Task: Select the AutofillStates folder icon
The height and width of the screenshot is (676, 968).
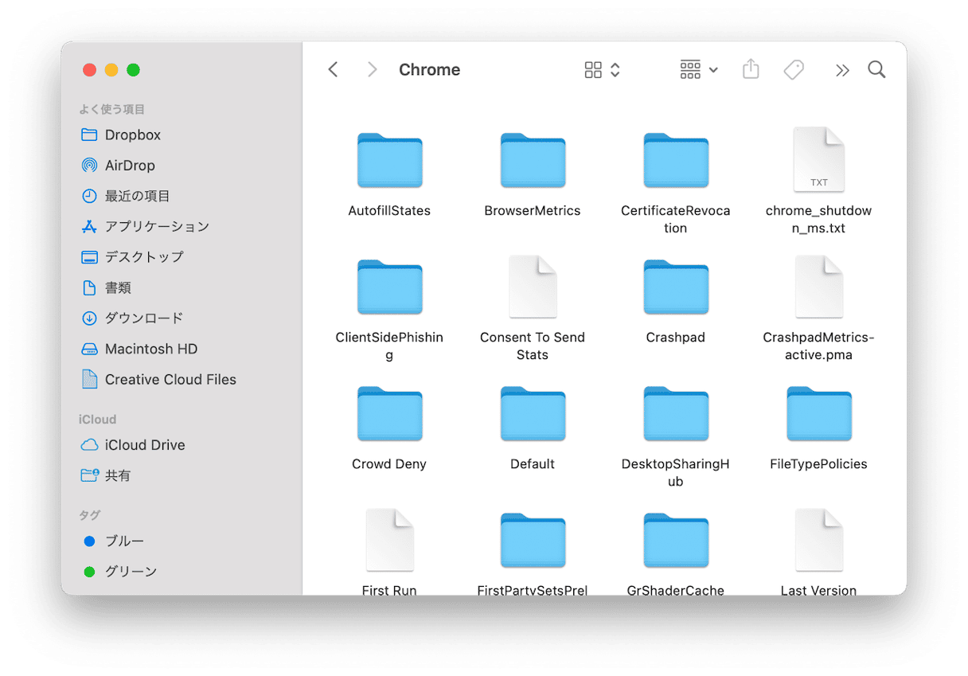Action: (x=389, y=160)
